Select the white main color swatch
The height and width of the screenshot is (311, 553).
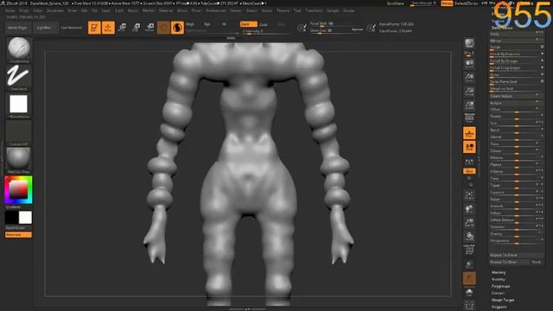pyautogui.click(x=25, y=218)
